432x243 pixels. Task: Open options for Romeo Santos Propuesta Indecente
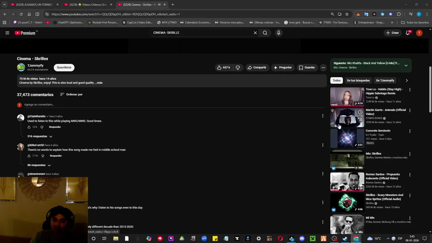pyautogui.click(x=410, y=175)
